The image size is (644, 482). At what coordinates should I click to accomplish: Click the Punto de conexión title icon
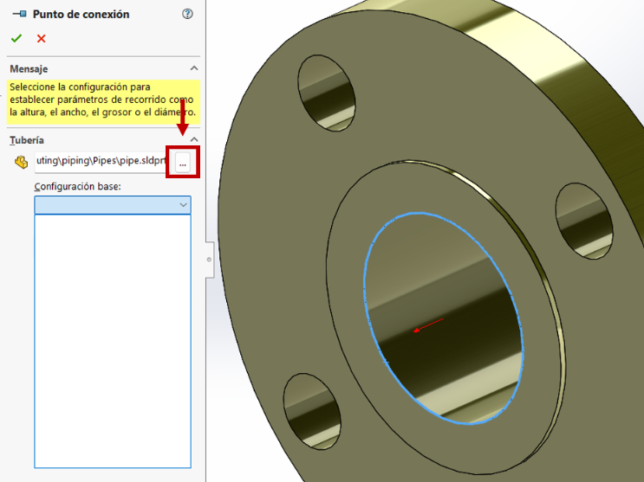19,15
